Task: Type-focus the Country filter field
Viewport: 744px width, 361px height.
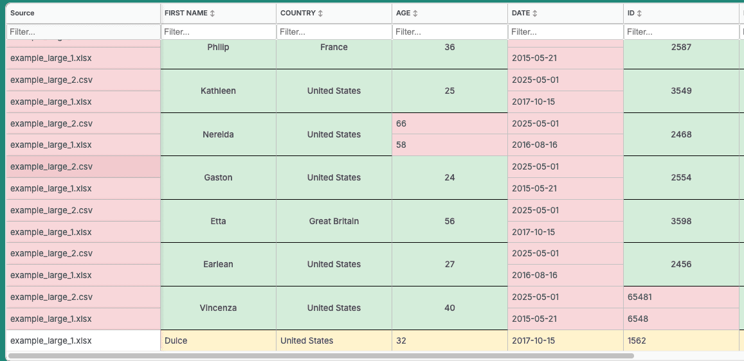Action: coord(334,31)
